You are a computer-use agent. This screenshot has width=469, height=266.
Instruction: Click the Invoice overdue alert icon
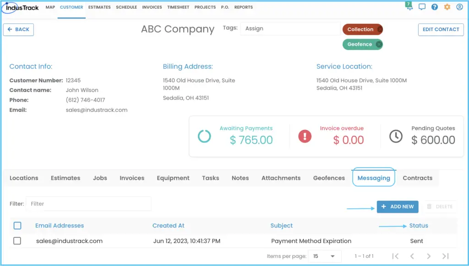[305, 136]
